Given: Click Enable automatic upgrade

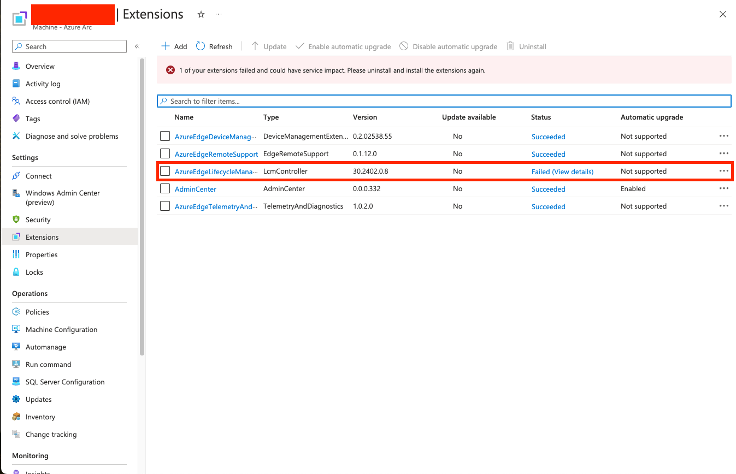Looking at the screenshot, I should pos(343,46).
